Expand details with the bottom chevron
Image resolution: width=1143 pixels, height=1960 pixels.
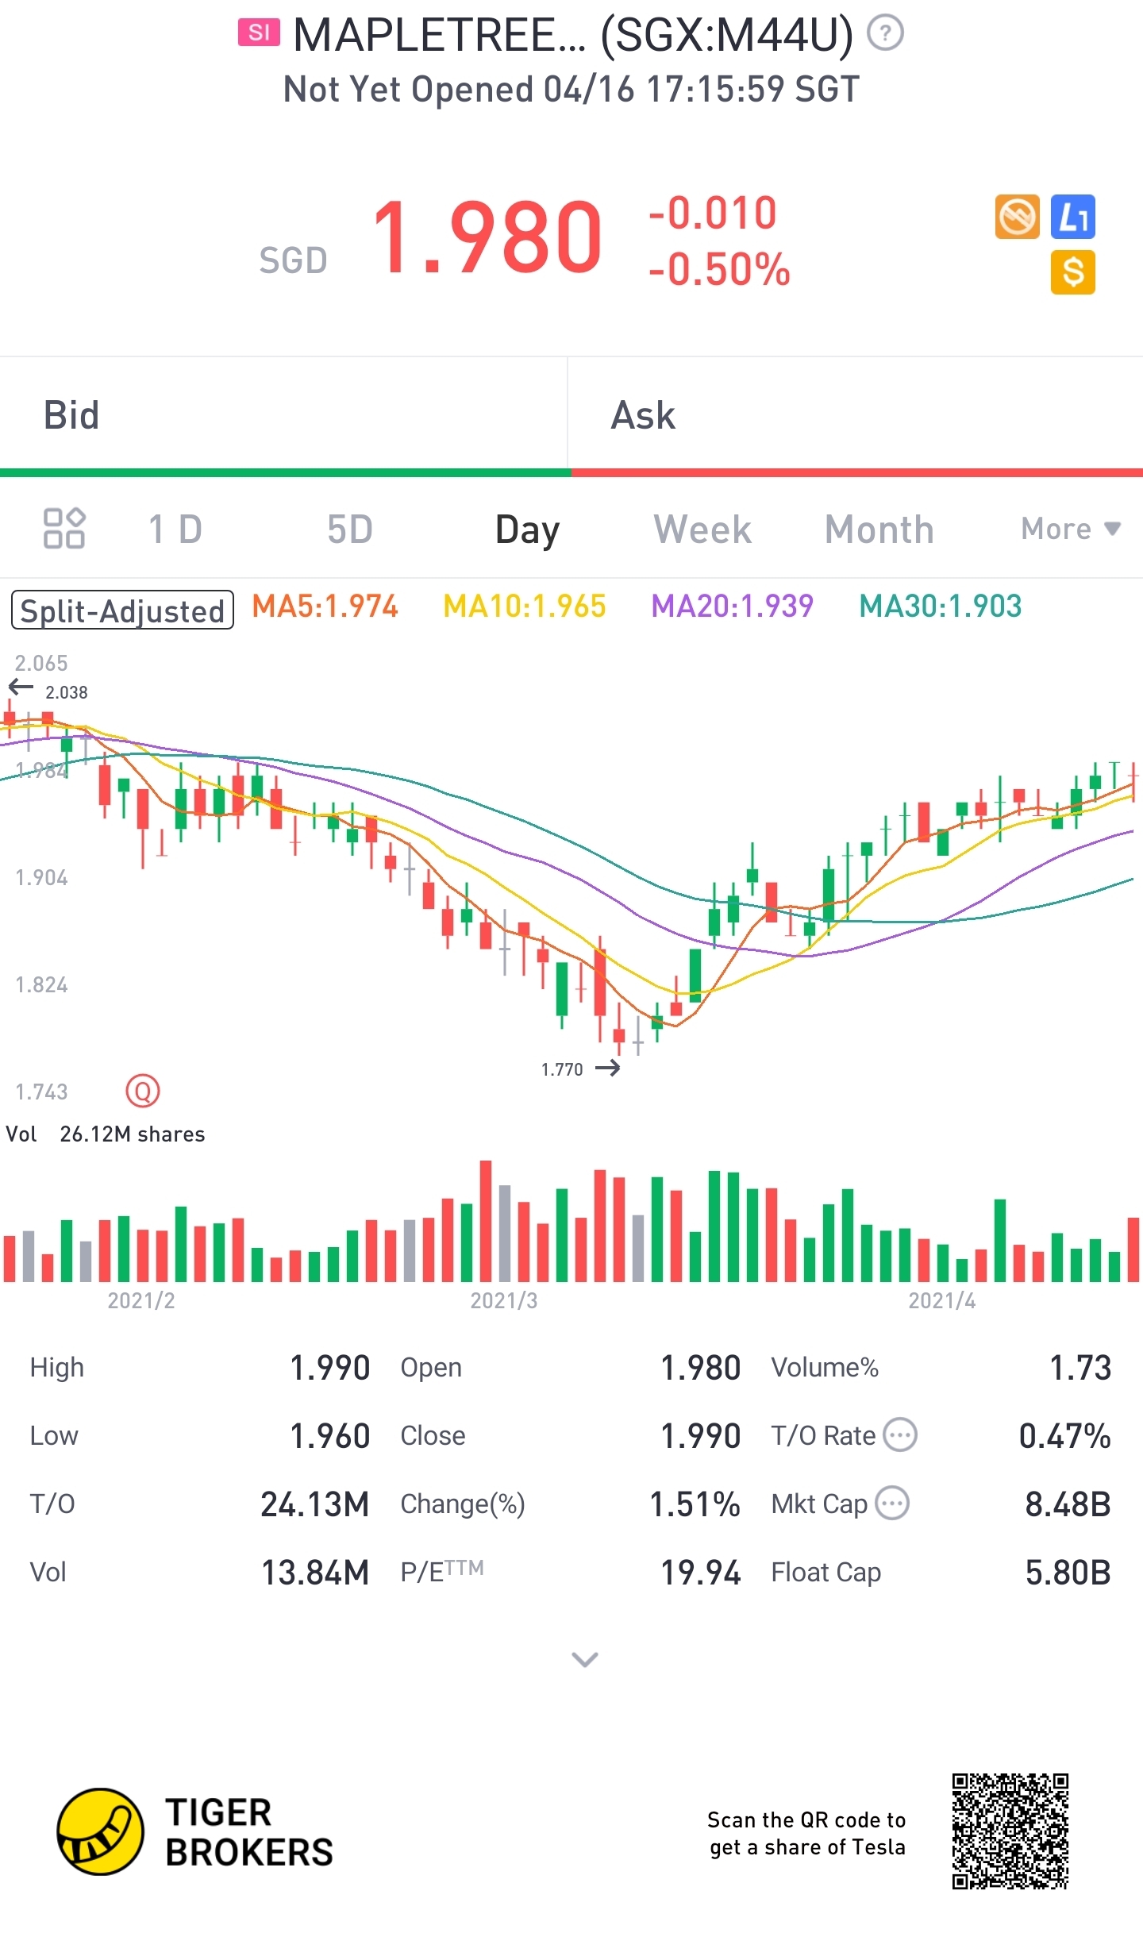click(585, 1659)
